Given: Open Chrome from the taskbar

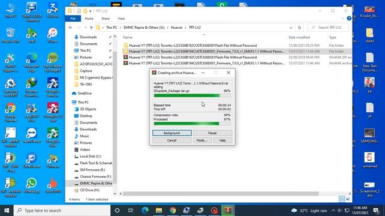Looking at the screenshot, I should [x=173, y=211].
